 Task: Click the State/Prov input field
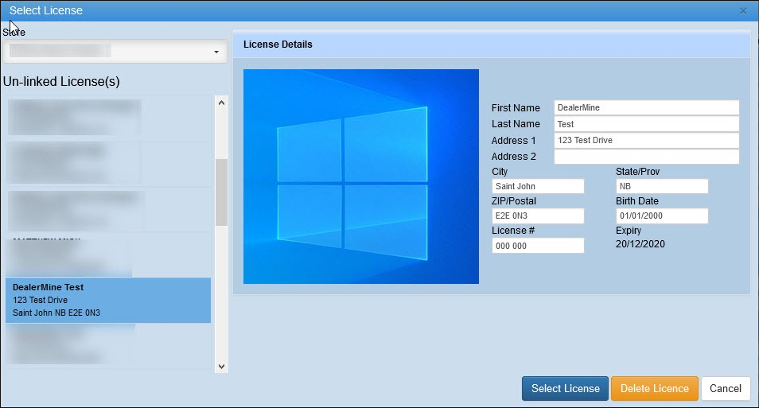(661, 186)
